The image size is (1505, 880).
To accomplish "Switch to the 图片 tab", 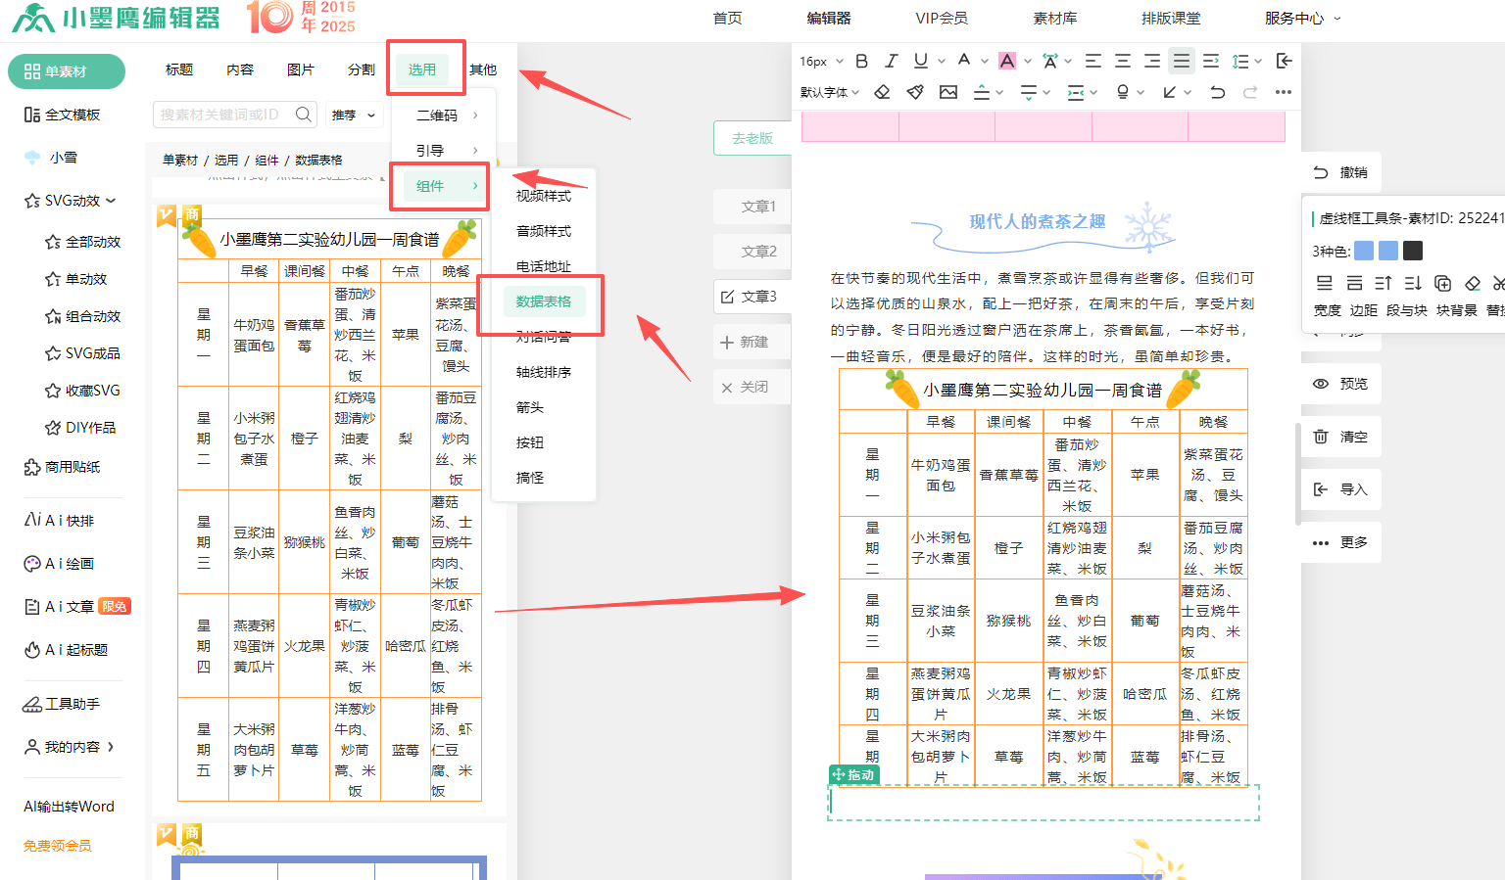I will tap(301, 69).
